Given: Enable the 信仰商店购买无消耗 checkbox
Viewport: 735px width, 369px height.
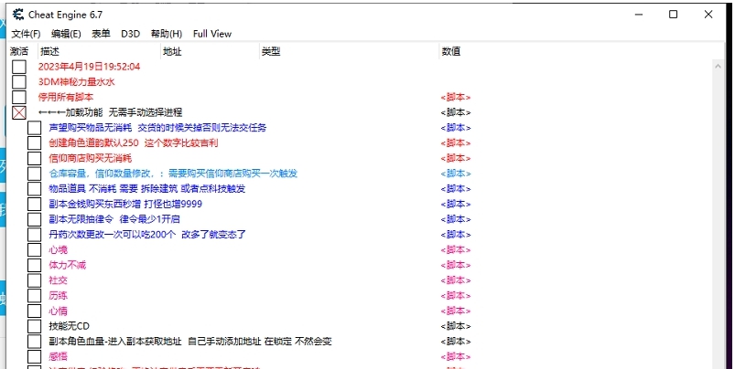Looking at the screenshot, I should pos(34,158).
